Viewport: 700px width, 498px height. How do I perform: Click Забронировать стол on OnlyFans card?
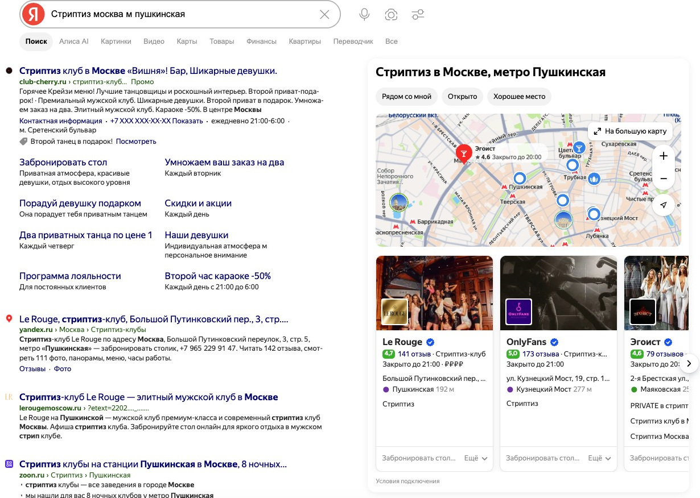point(543,458)
